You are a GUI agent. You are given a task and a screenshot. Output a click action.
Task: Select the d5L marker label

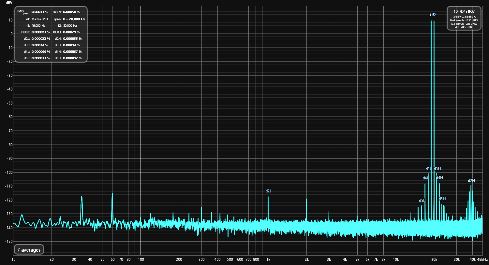[422, 201]
